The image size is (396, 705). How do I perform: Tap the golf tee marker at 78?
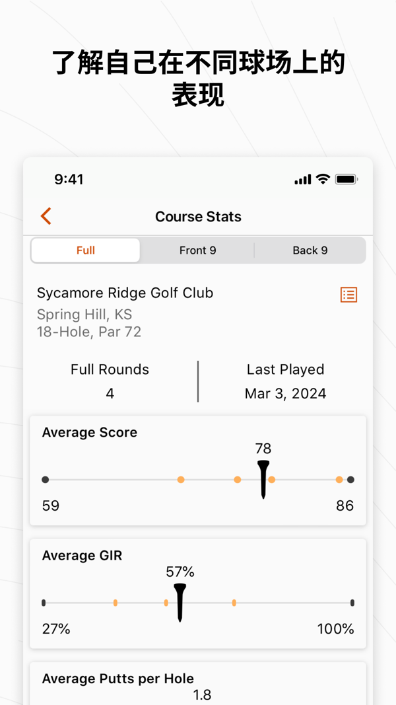pyautogui.click(x=263, y=478)
